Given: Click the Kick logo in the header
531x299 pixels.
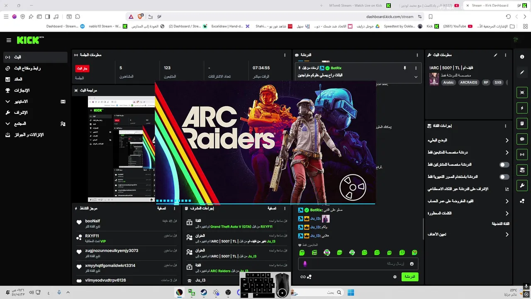Looking at the screenshot, I should coord(30,40).
